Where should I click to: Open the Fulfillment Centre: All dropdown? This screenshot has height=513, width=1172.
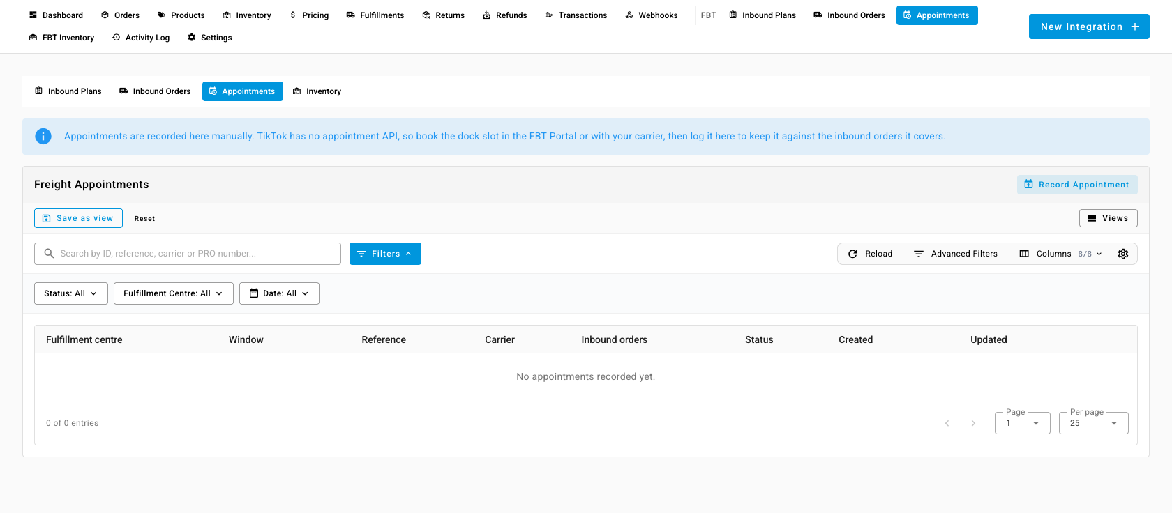click(x=174, y=293)
